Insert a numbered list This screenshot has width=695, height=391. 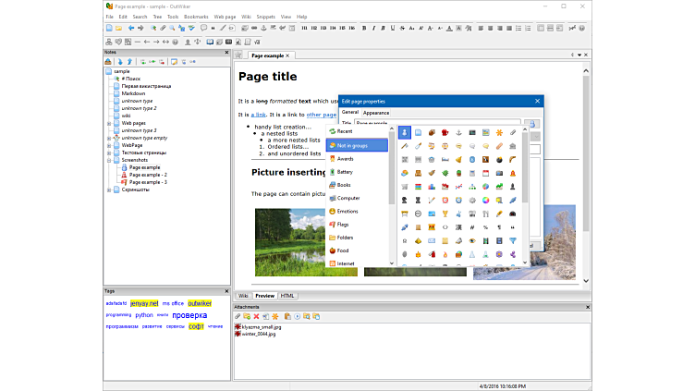528,28
